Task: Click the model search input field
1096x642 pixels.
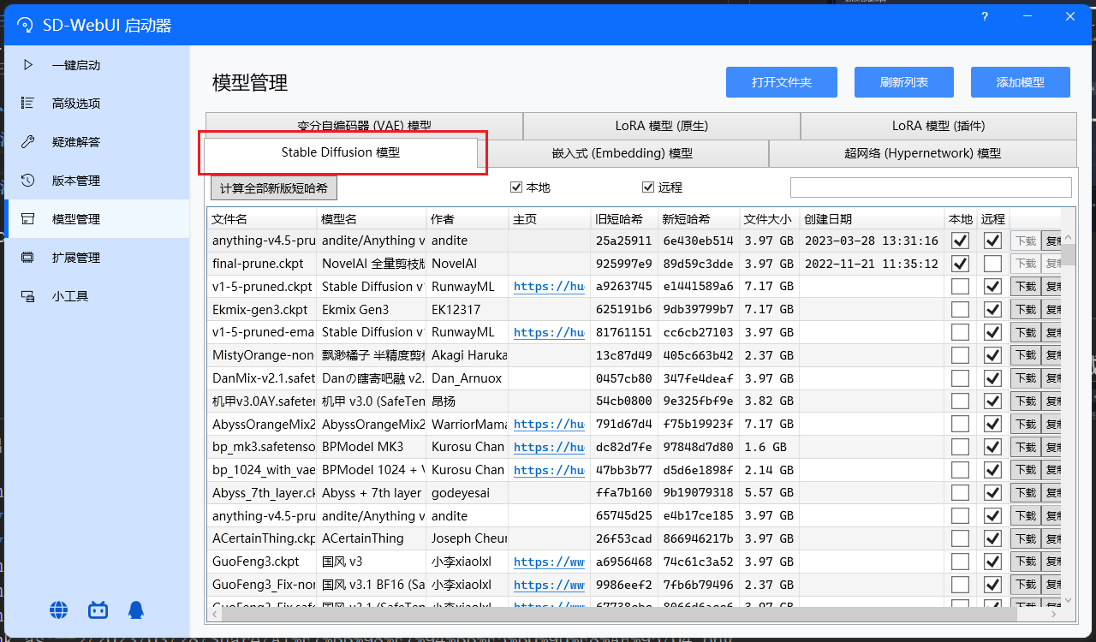Action: [931, 187]
